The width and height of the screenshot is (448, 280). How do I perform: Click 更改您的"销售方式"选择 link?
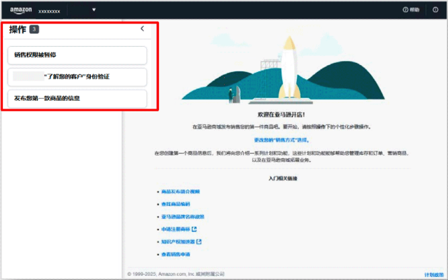[284, 139]
